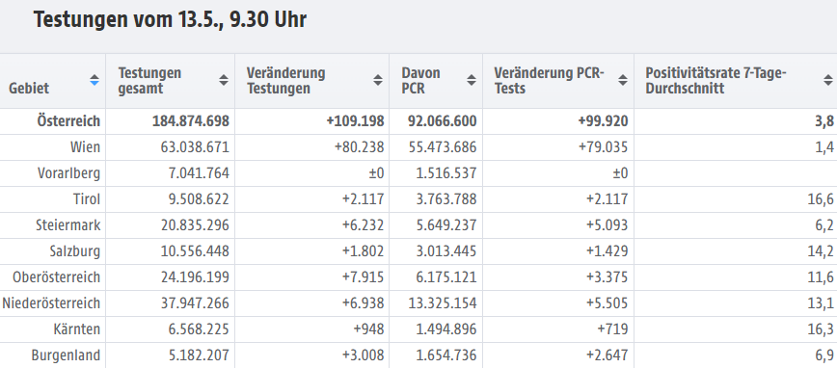Click the Testungen gesamt header text

point(149,81)
